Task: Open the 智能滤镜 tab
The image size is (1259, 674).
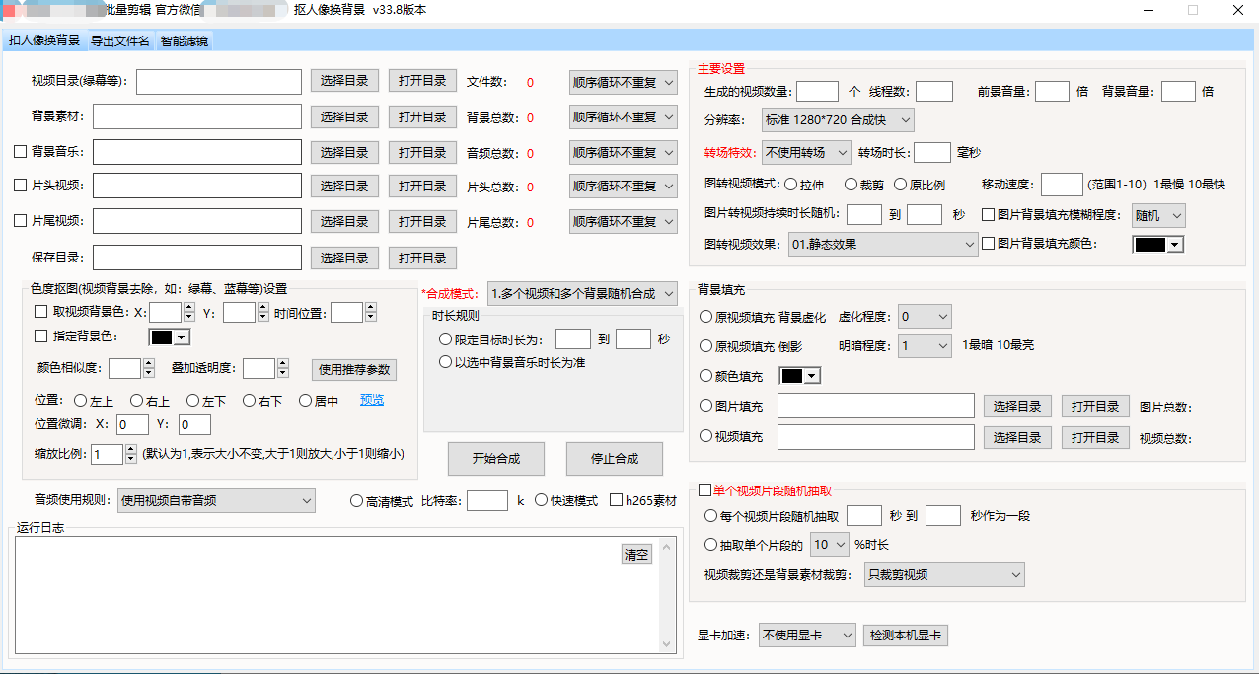Action: 185,40
